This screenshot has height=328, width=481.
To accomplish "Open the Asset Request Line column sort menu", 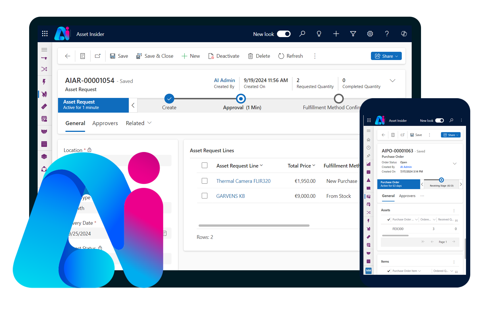I will point(261,165).
